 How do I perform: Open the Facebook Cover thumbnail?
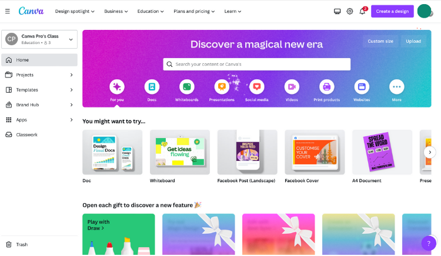click(x=315, y=152)
